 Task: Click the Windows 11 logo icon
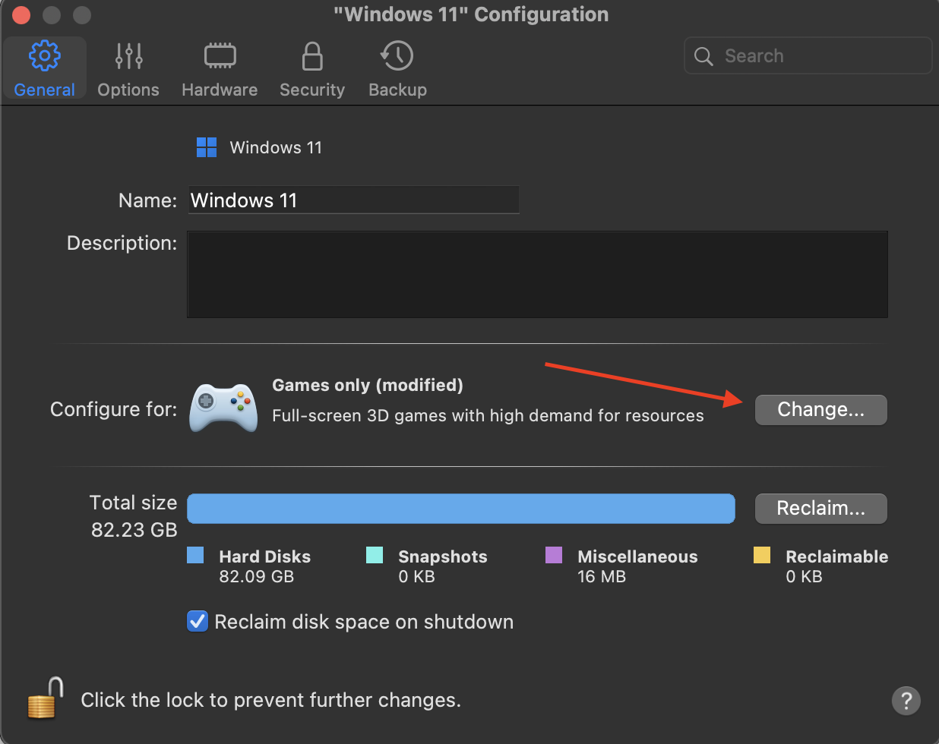207,147
